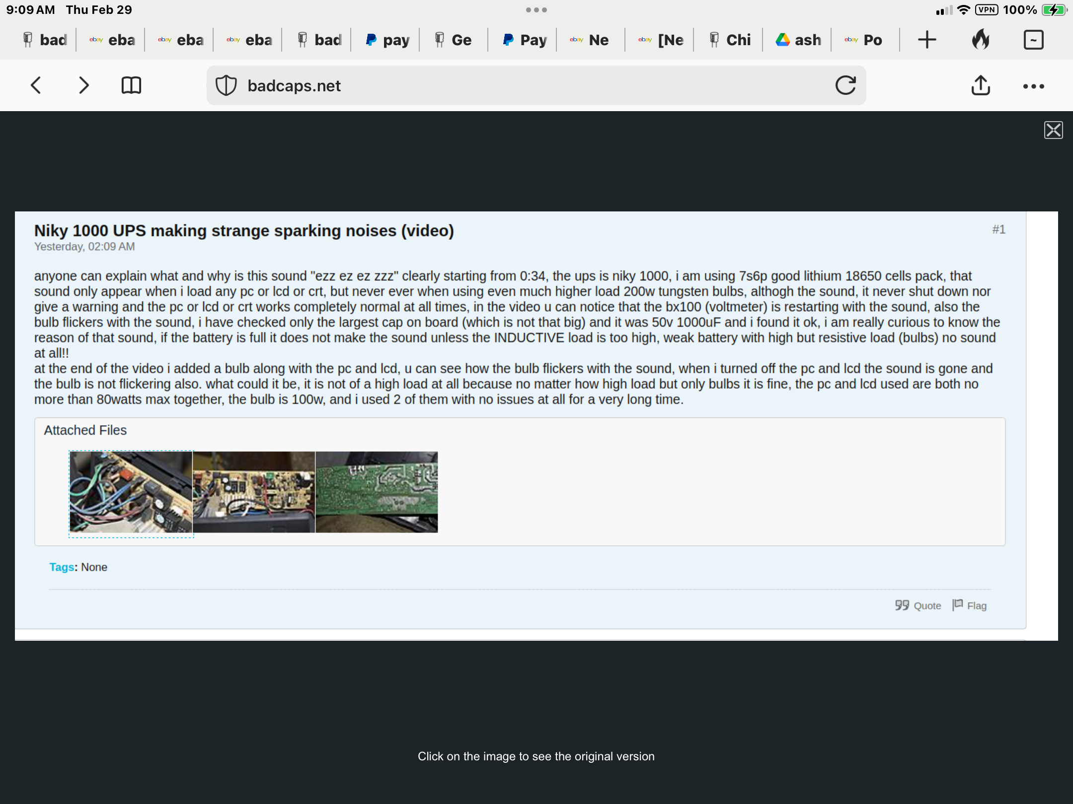
Task: Tap the forward navigation arrow
Action: tap(84, 85)
